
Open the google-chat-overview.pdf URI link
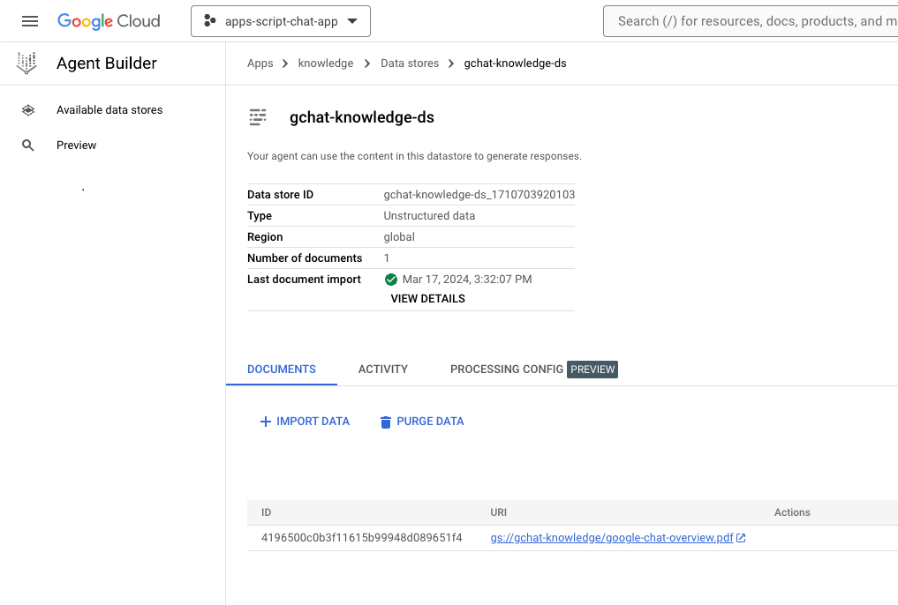pyautogui.click(x=611, y=538)
